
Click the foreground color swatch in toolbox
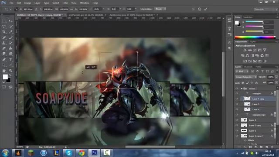[x=5, y=77]
